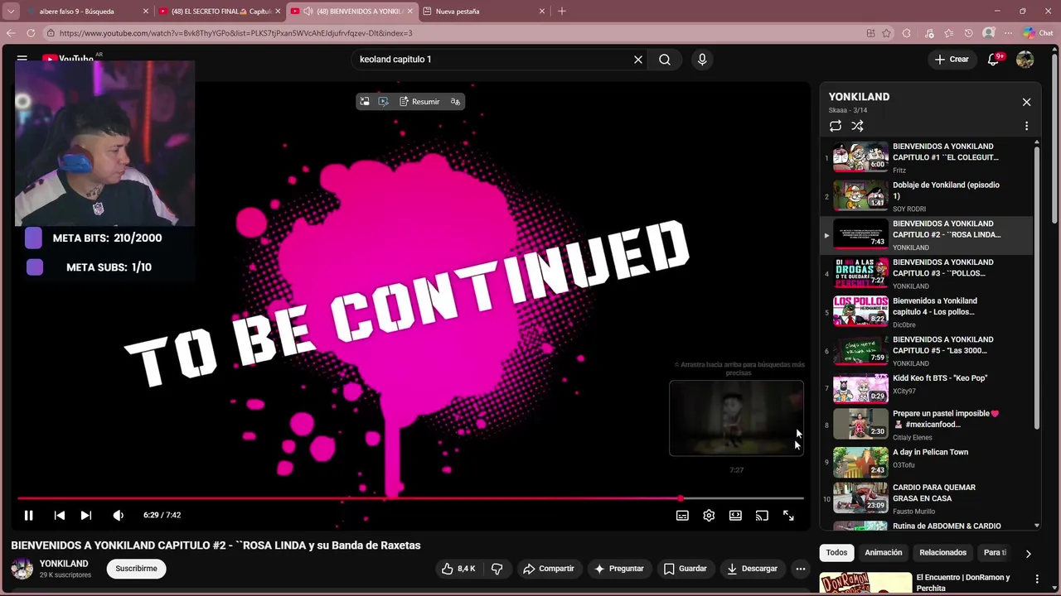Click the video AI icon in floating toolbar
The image size is (1061, 596).
(383, 102)
